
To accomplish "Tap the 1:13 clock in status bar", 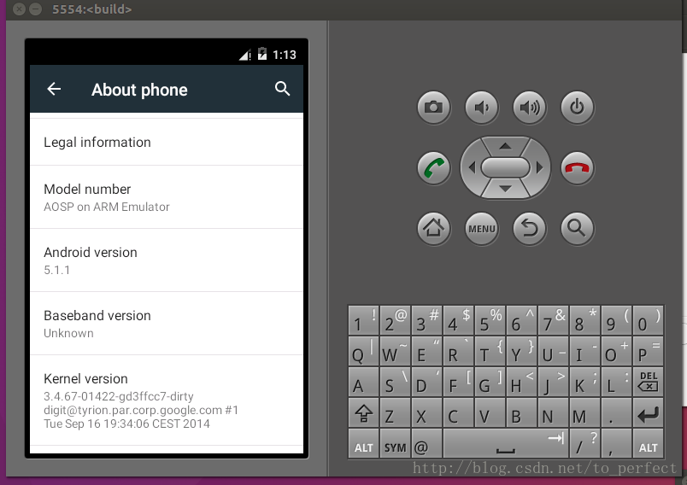I will 285,55.
